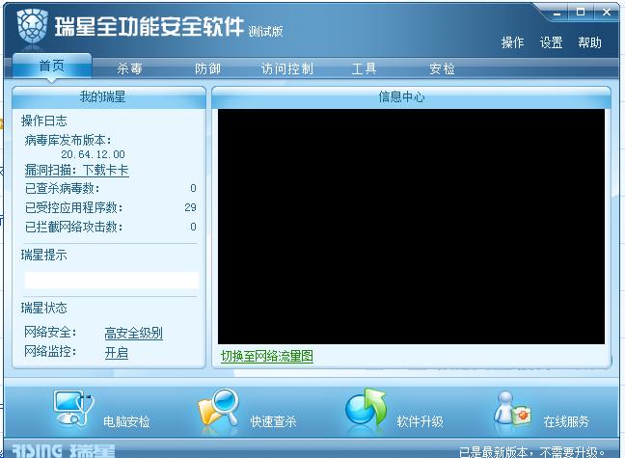Click the value 29 for controlled apps
The image size is (625, 458).
coord(191,207)
